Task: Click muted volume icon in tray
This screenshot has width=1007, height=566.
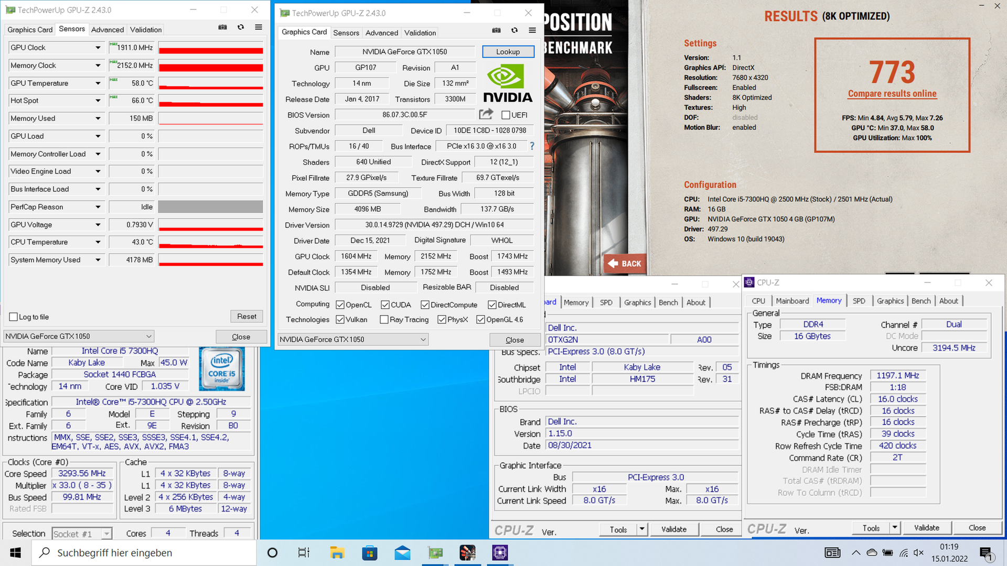Action: point(918,553)
